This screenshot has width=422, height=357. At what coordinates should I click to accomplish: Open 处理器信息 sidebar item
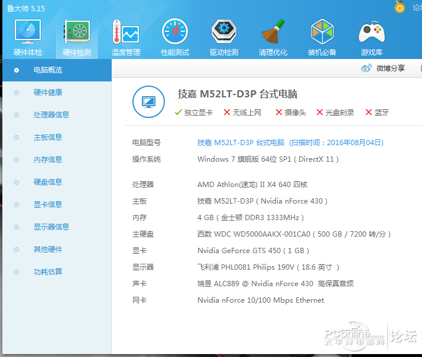57,115
